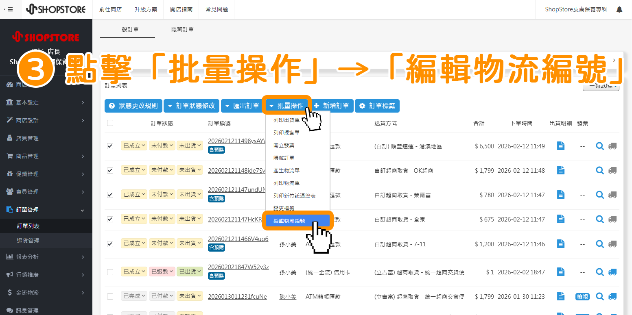The image size is (632, 315).
Task: Check the box for order 202602021847W52y3z
Action: (x=110, y=272)
